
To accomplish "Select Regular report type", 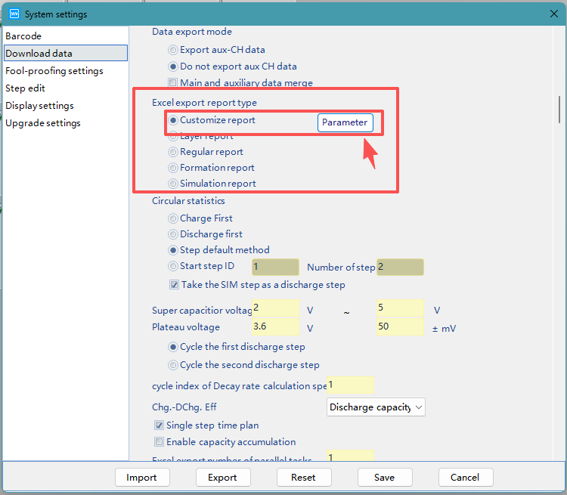I will click(173, 152).
